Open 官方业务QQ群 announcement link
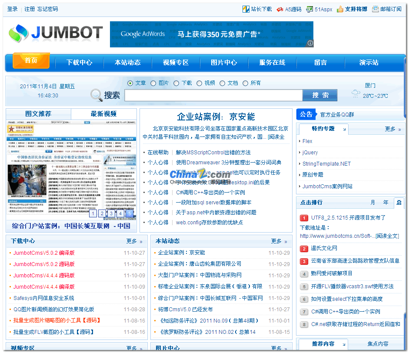The width and height of the screenshot is (409, 353). tap(337, 115)
